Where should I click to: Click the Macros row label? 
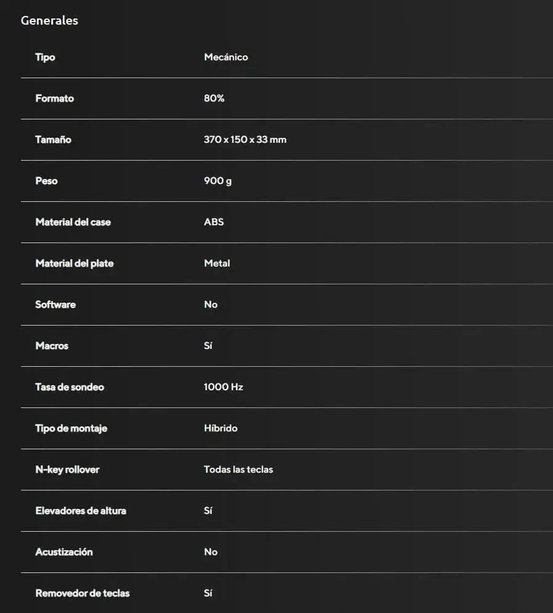click(52, 346)
